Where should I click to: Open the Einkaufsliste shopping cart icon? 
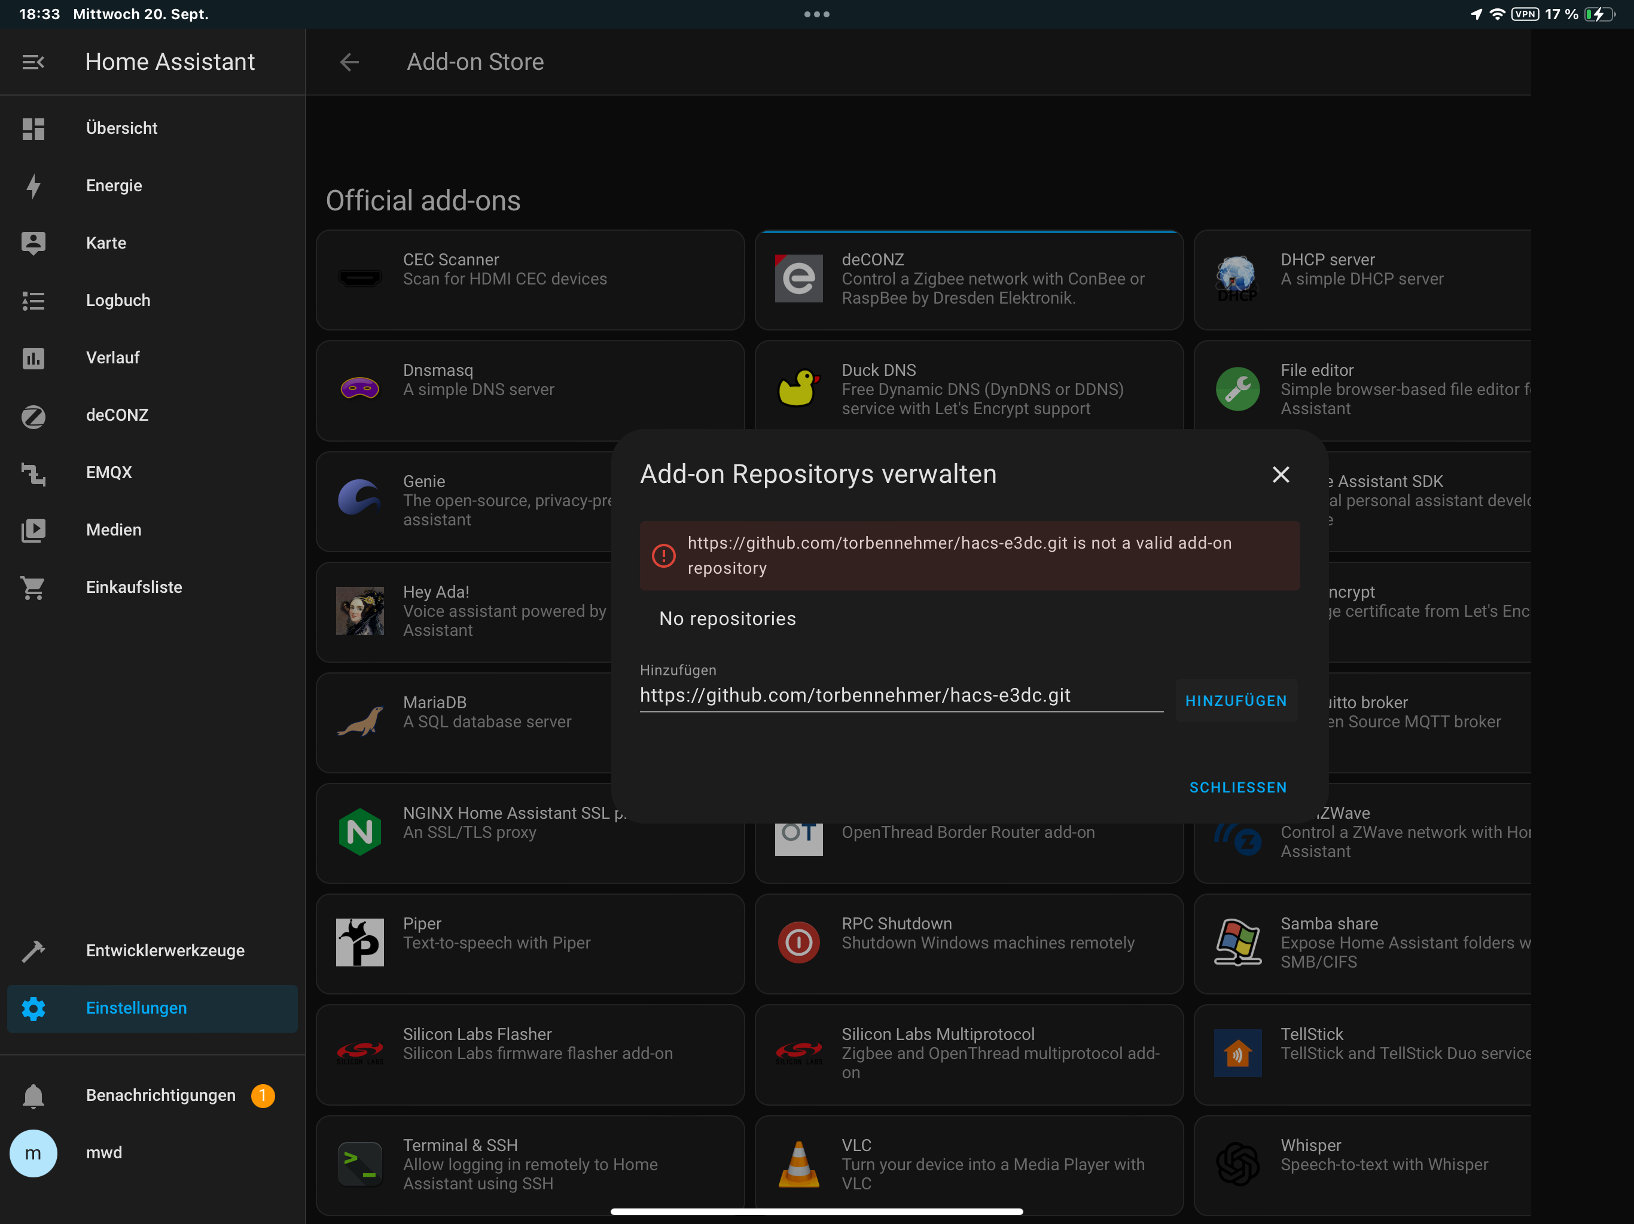point(33,587)
